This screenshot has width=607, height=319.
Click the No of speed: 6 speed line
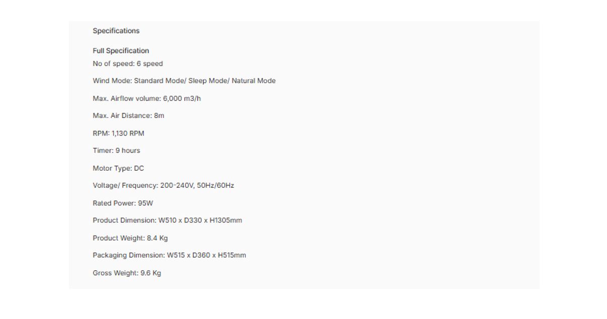(128, 64)
